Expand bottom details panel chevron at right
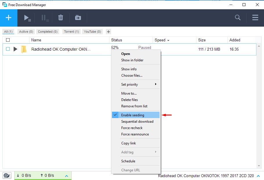This screenshot has width=264, height=180. 258,176
